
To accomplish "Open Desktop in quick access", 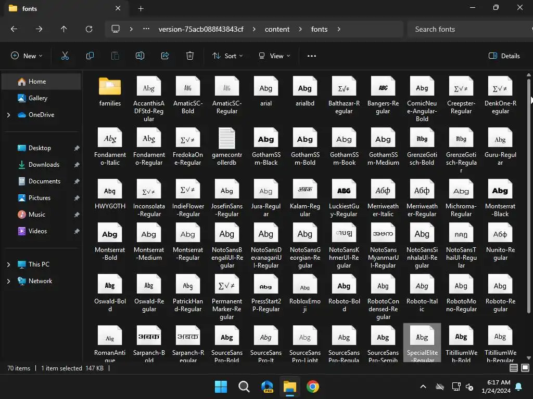I will point(41,148).
